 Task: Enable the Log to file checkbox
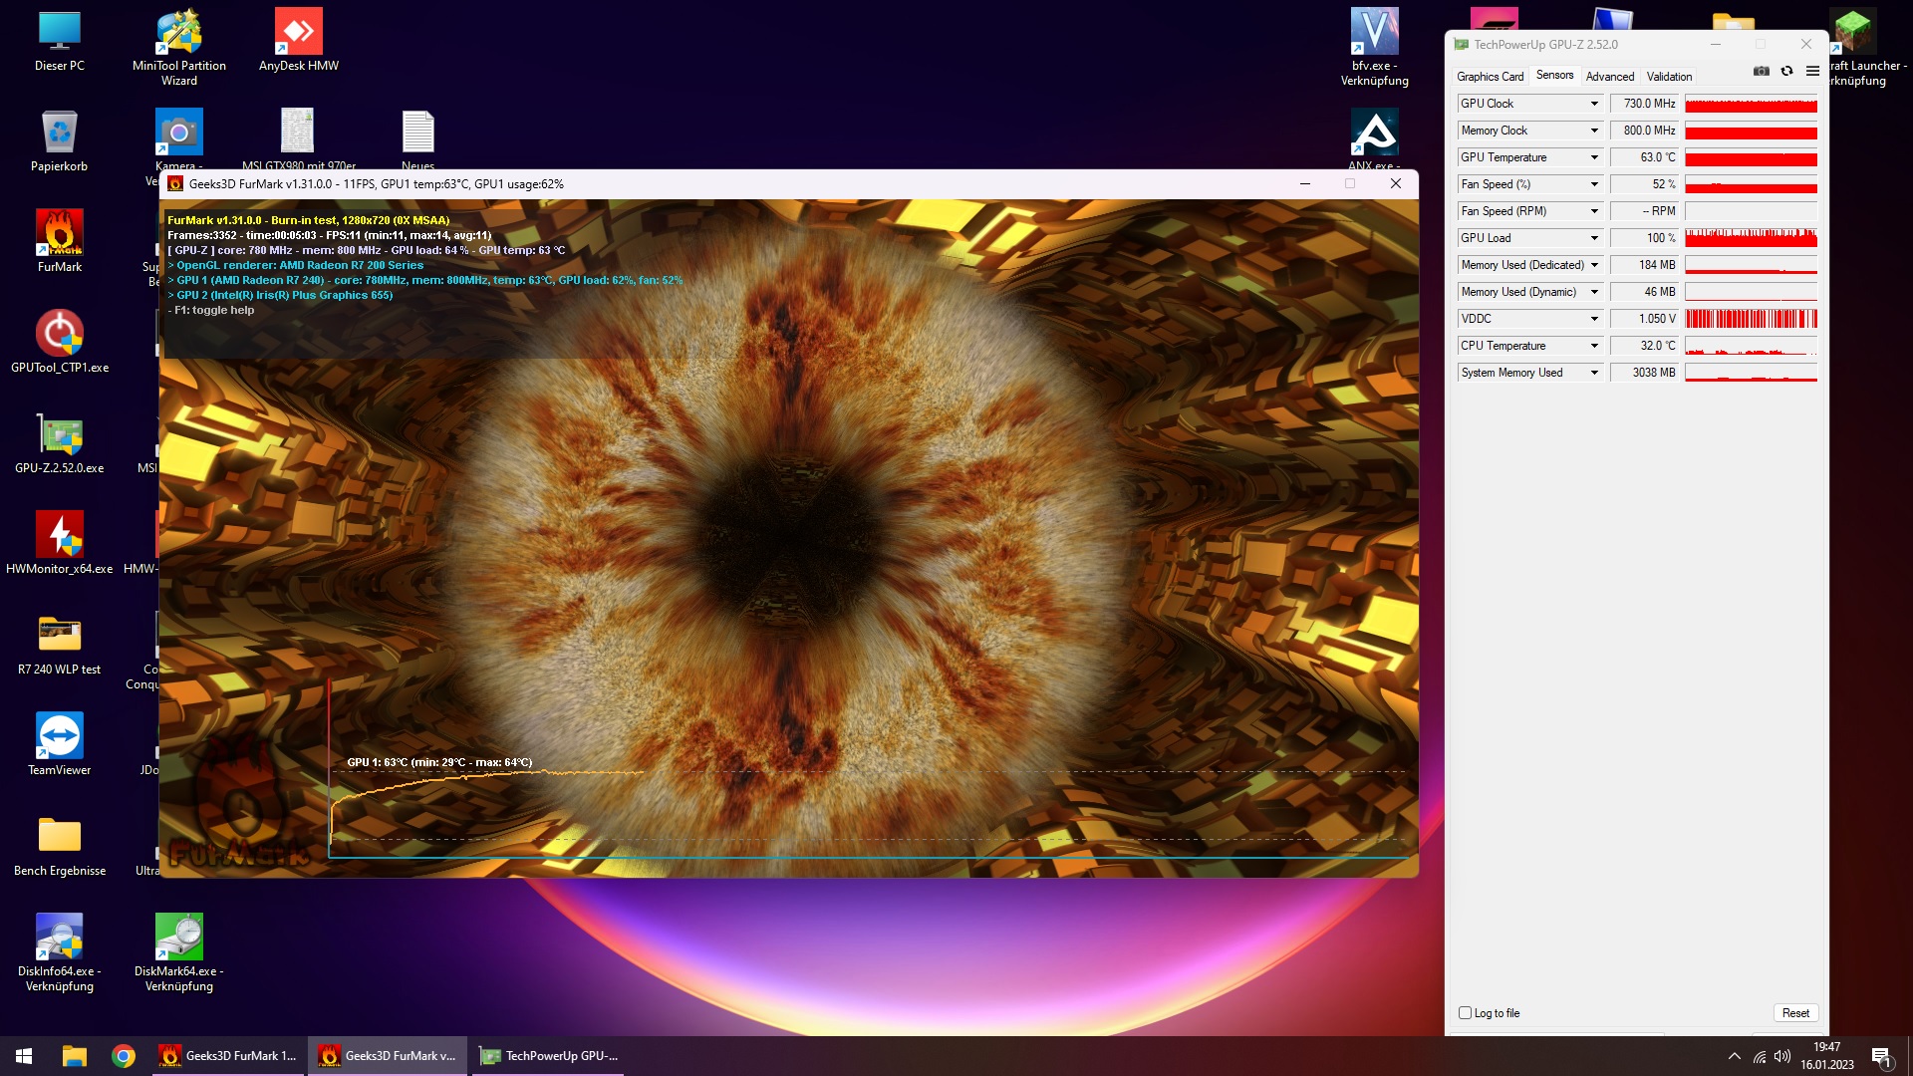click(1465, 1013)
